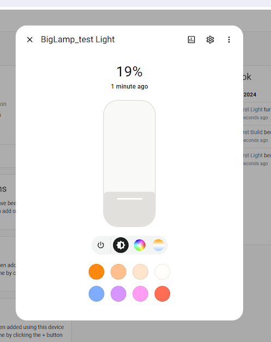
Task: Switch to color temperature mode
Action: pyautogui.click(x=158, y=245)
